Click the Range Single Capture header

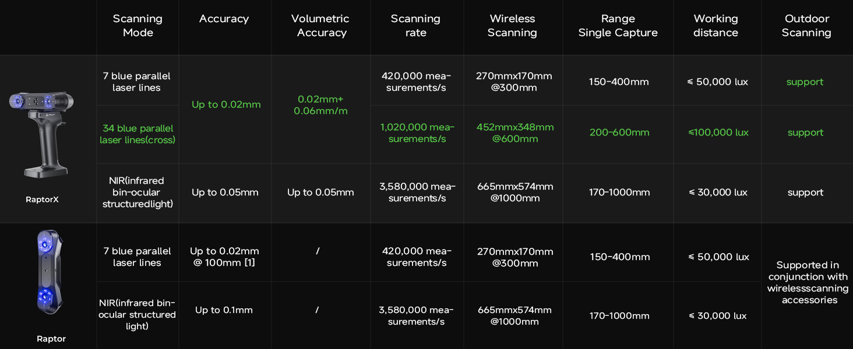click(x=618, y=26)
